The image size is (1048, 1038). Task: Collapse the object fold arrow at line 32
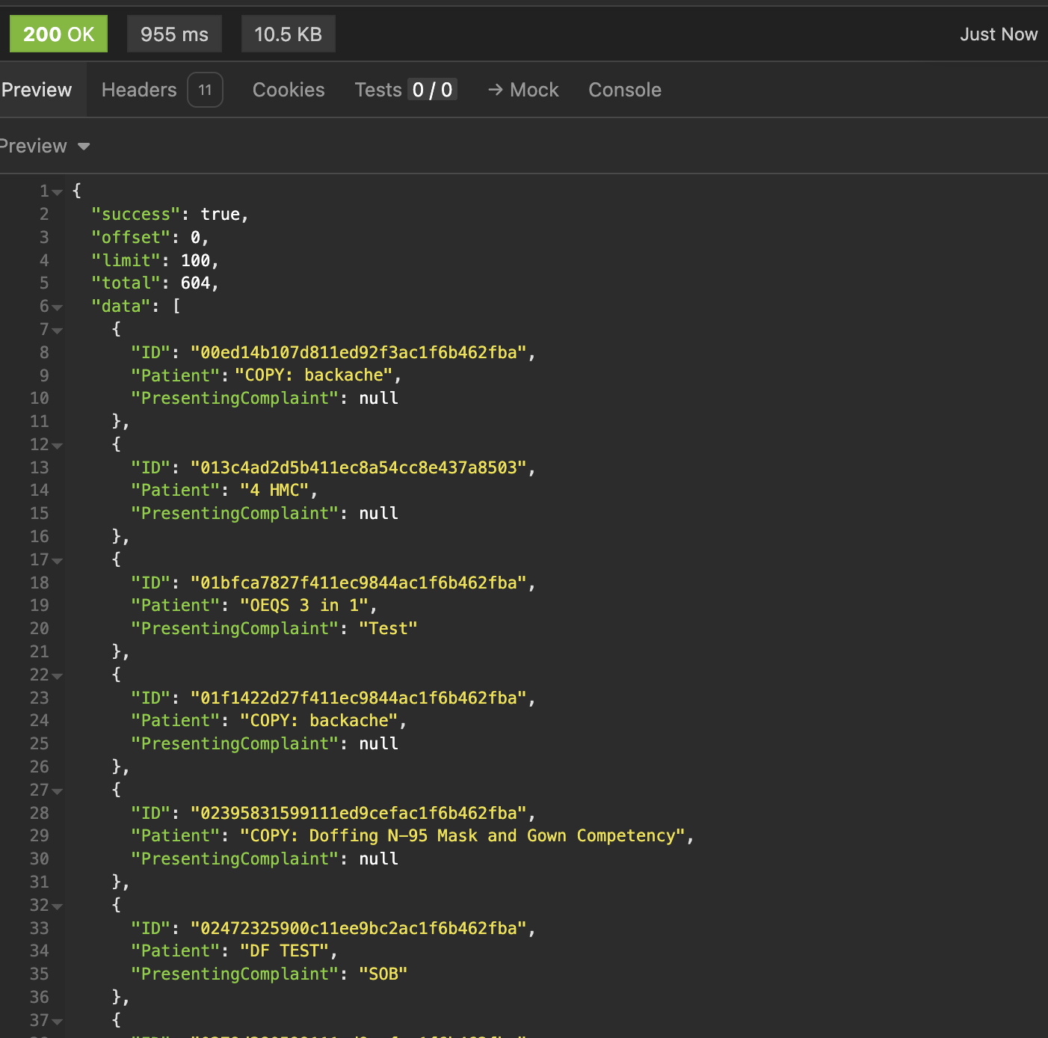click(58, 907)
